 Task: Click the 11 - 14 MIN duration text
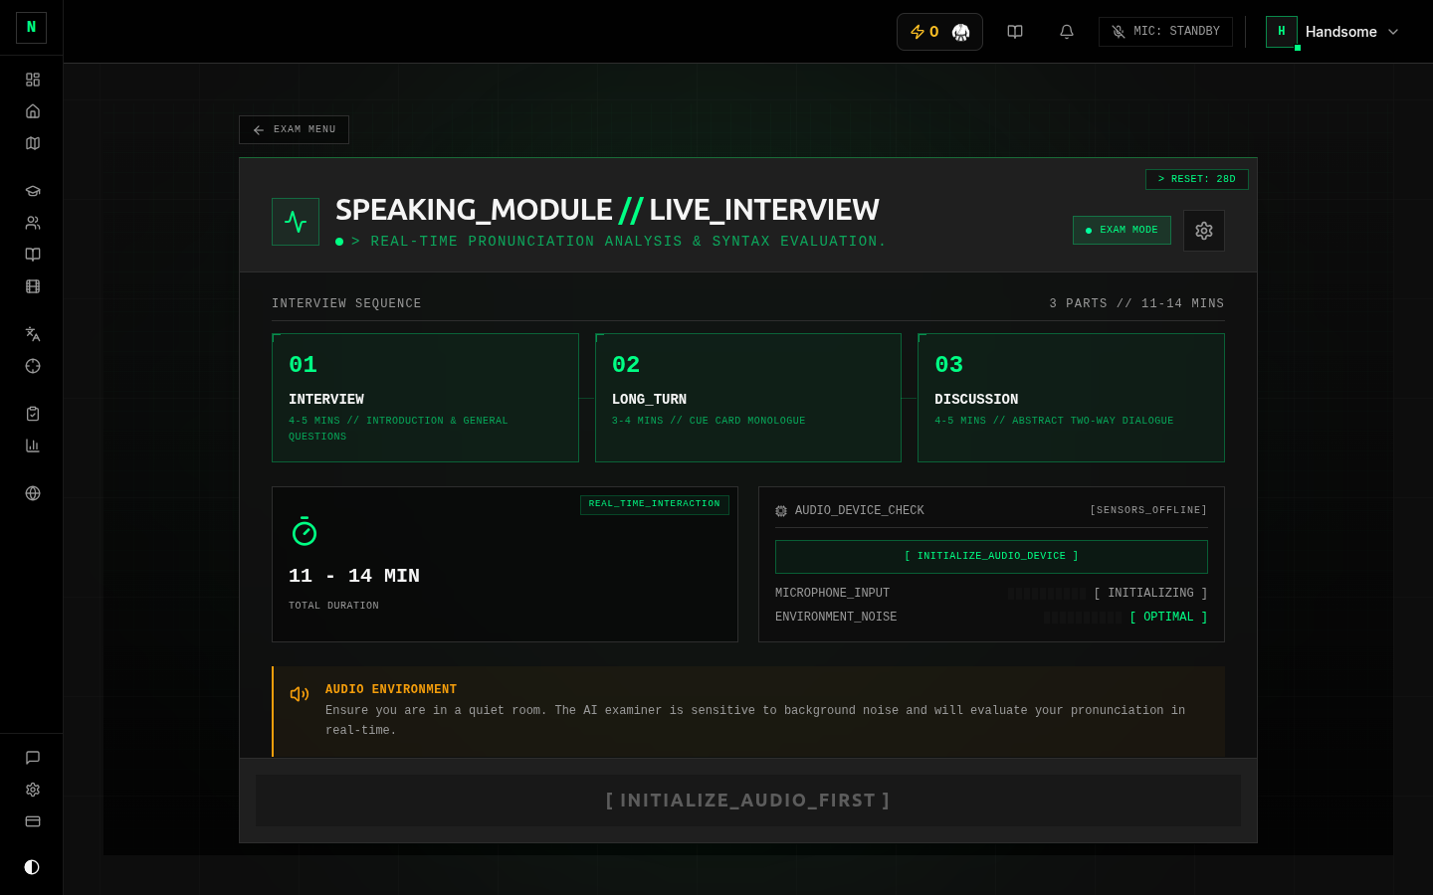(354, 576)
